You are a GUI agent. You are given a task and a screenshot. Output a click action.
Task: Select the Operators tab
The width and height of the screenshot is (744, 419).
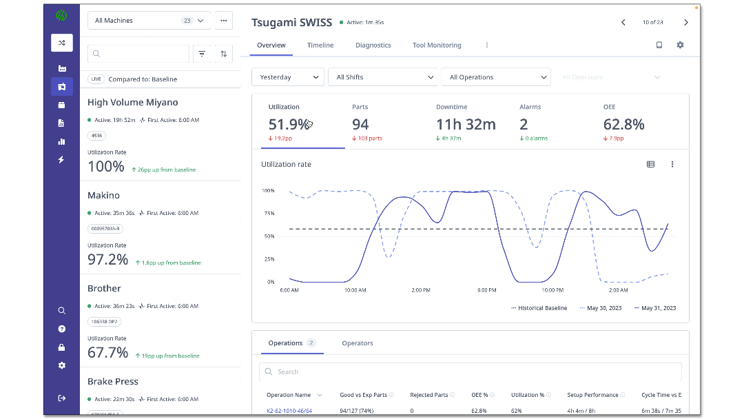[x=358, y=343]
